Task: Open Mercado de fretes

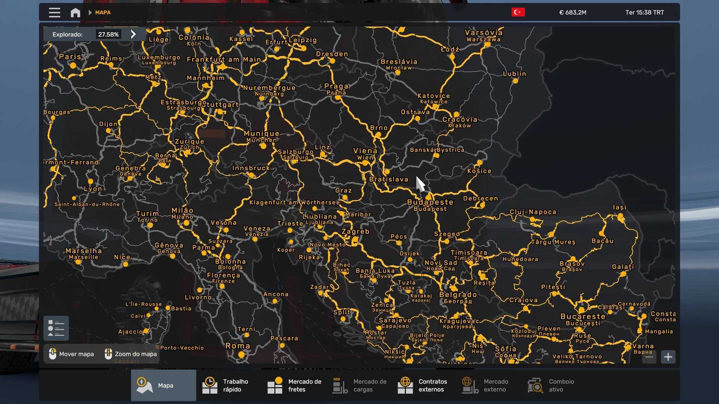Action: [294, 385]
